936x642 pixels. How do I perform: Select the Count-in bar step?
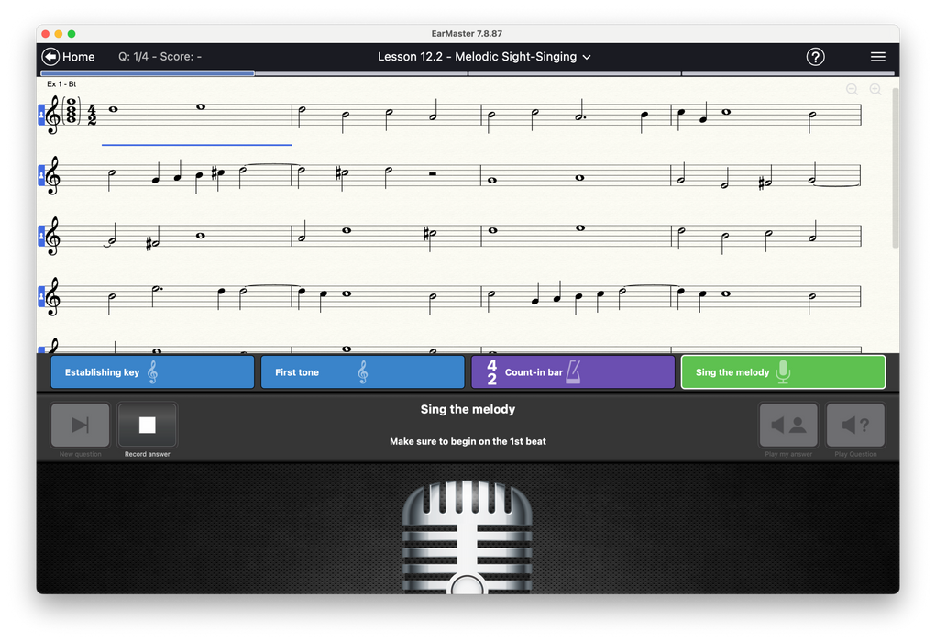pyautogui.click(x=573, y=372)
